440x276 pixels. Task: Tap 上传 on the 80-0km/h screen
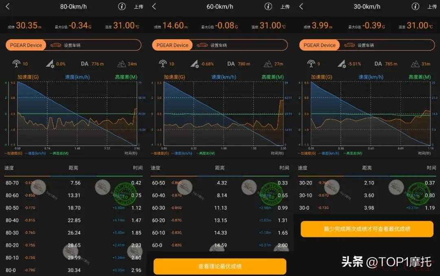point(139,7)
